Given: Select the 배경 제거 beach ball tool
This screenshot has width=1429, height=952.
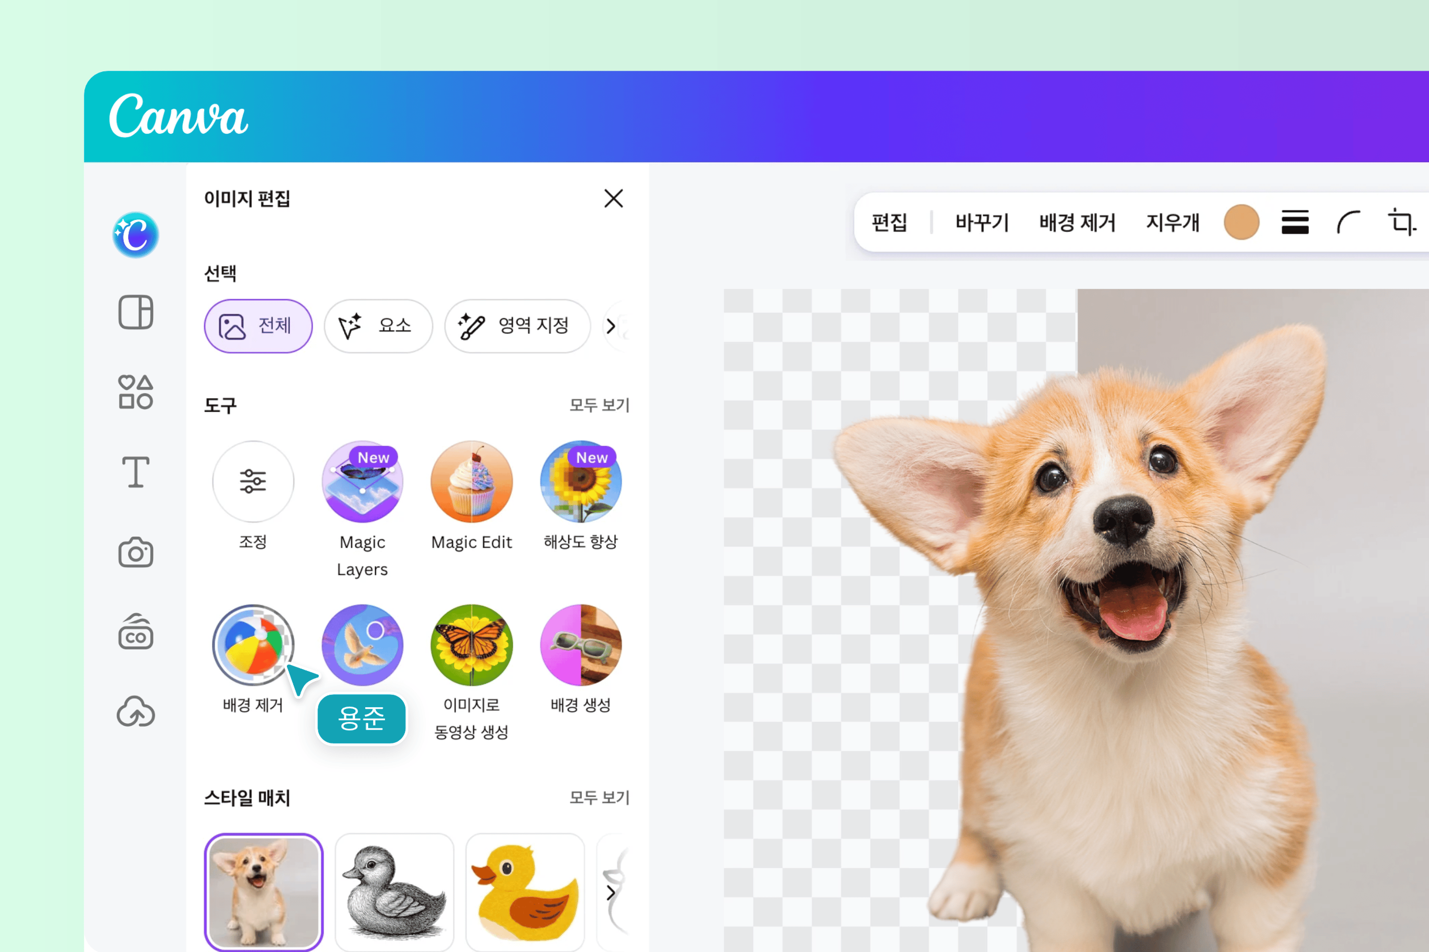Looking at the screenshot, I should click(253, 645).
